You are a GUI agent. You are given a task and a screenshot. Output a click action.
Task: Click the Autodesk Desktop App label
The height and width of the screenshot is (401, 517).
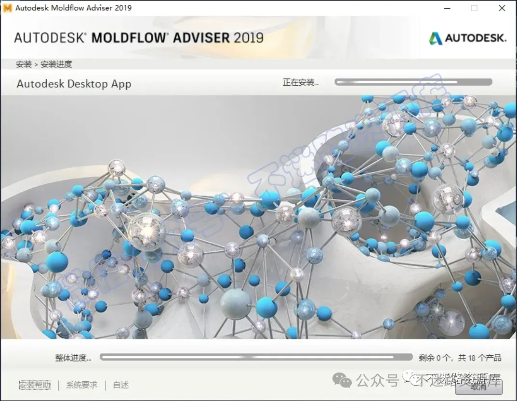[x=74, y=84]
